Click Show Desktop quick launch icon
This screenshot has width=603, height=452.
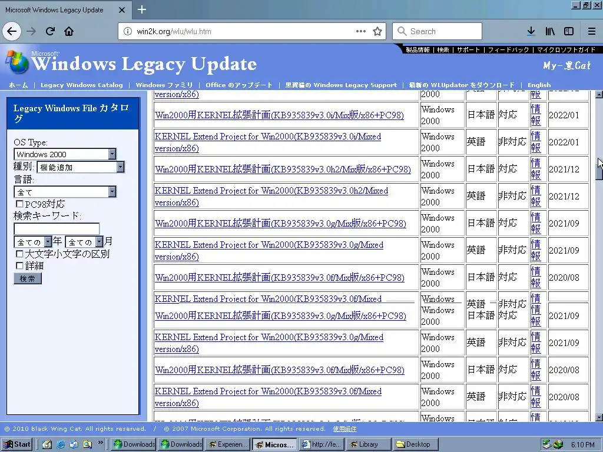pos(47,444)
